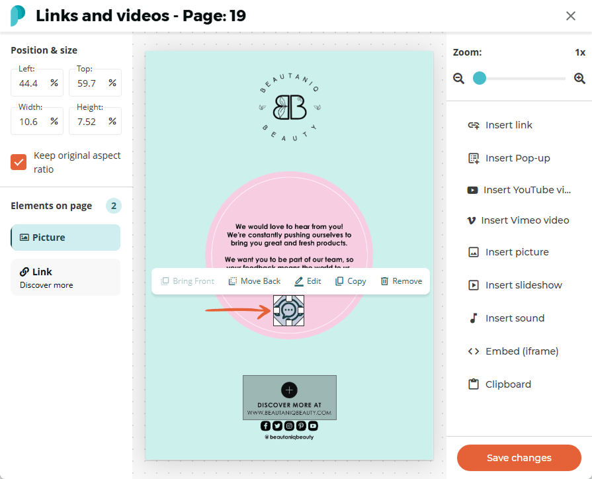The image size is (592, 479).
Task: Uncheck Keep original aspect ratio
Action: pos(19,162)
